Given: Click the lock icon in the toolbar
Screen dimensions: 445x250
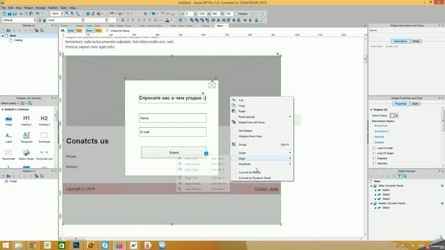Looking at the screenshot, I should (x=257, y=20).
